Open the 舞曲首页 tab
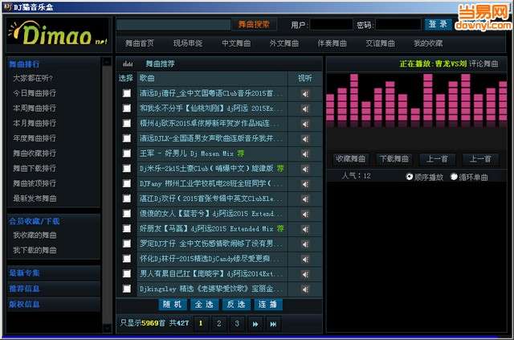The width and height of the screenshot is (514, 340). point(139,43)
